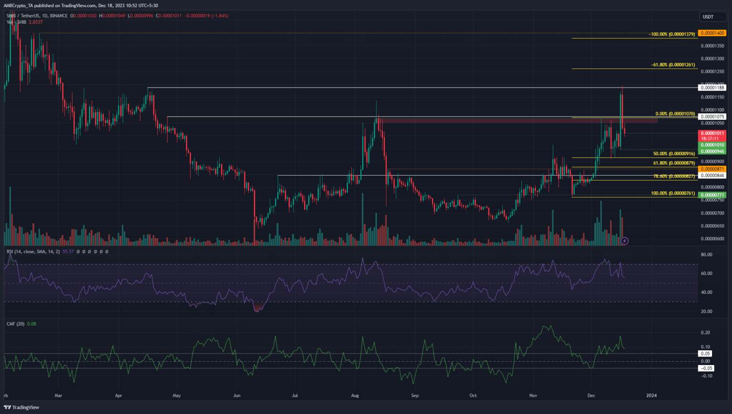Click the green 0.00000771 price label
The height and width of the screenshot is (414, 732).
(712, 195)
